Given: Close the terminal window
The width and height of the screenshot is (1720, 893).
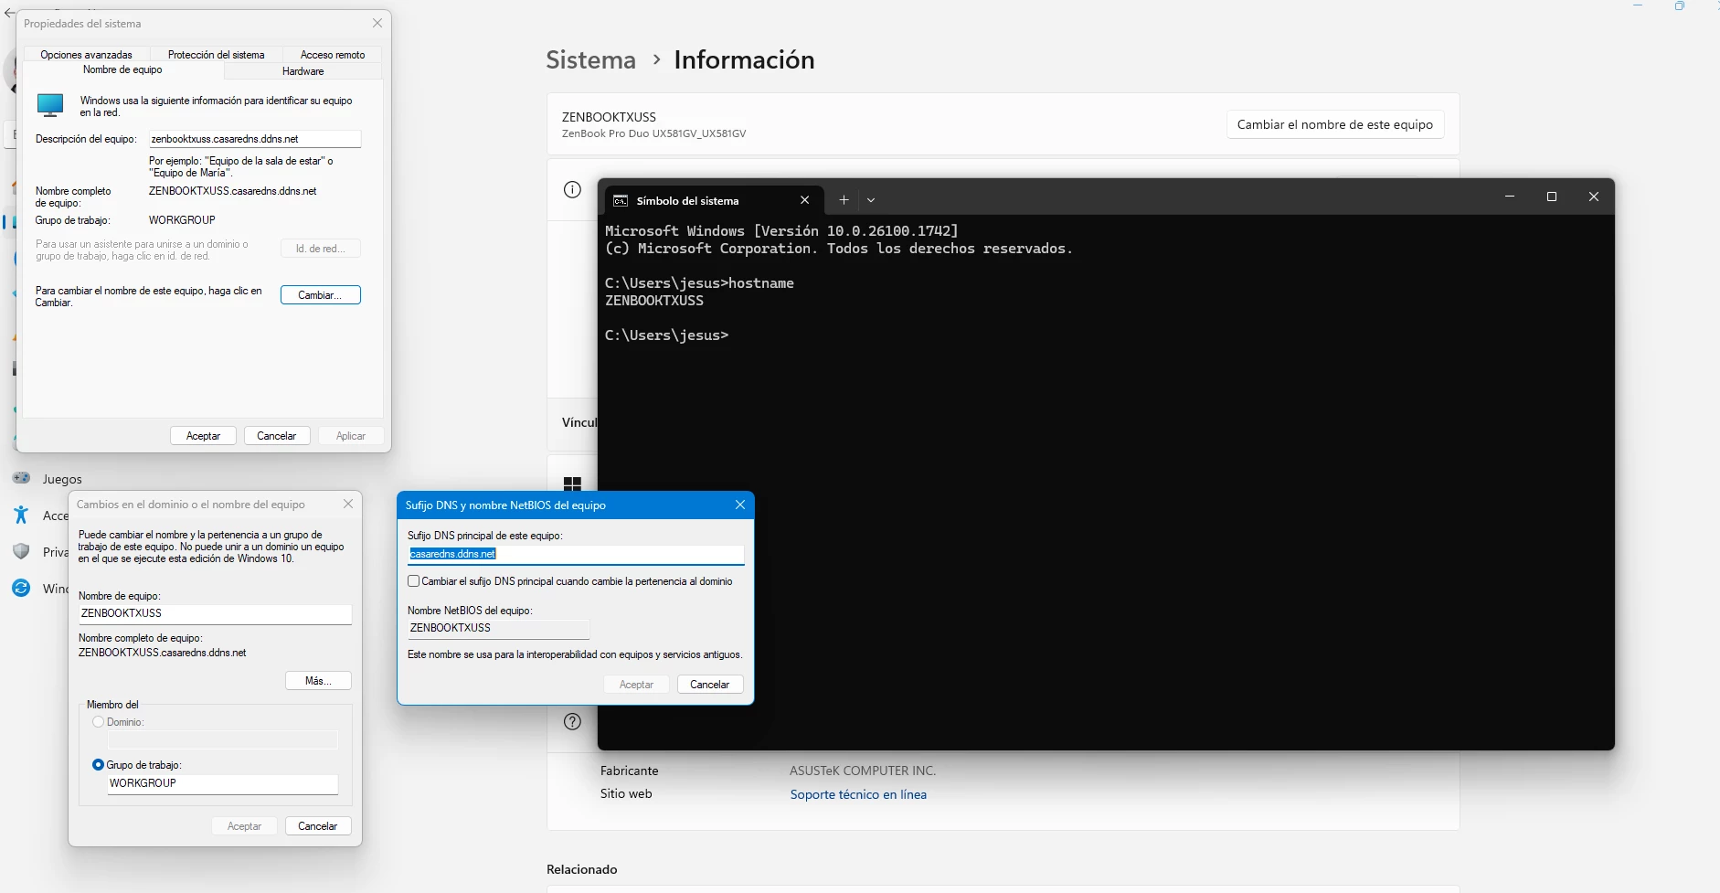Looking at the screenshot, I should pos(1594,197).
